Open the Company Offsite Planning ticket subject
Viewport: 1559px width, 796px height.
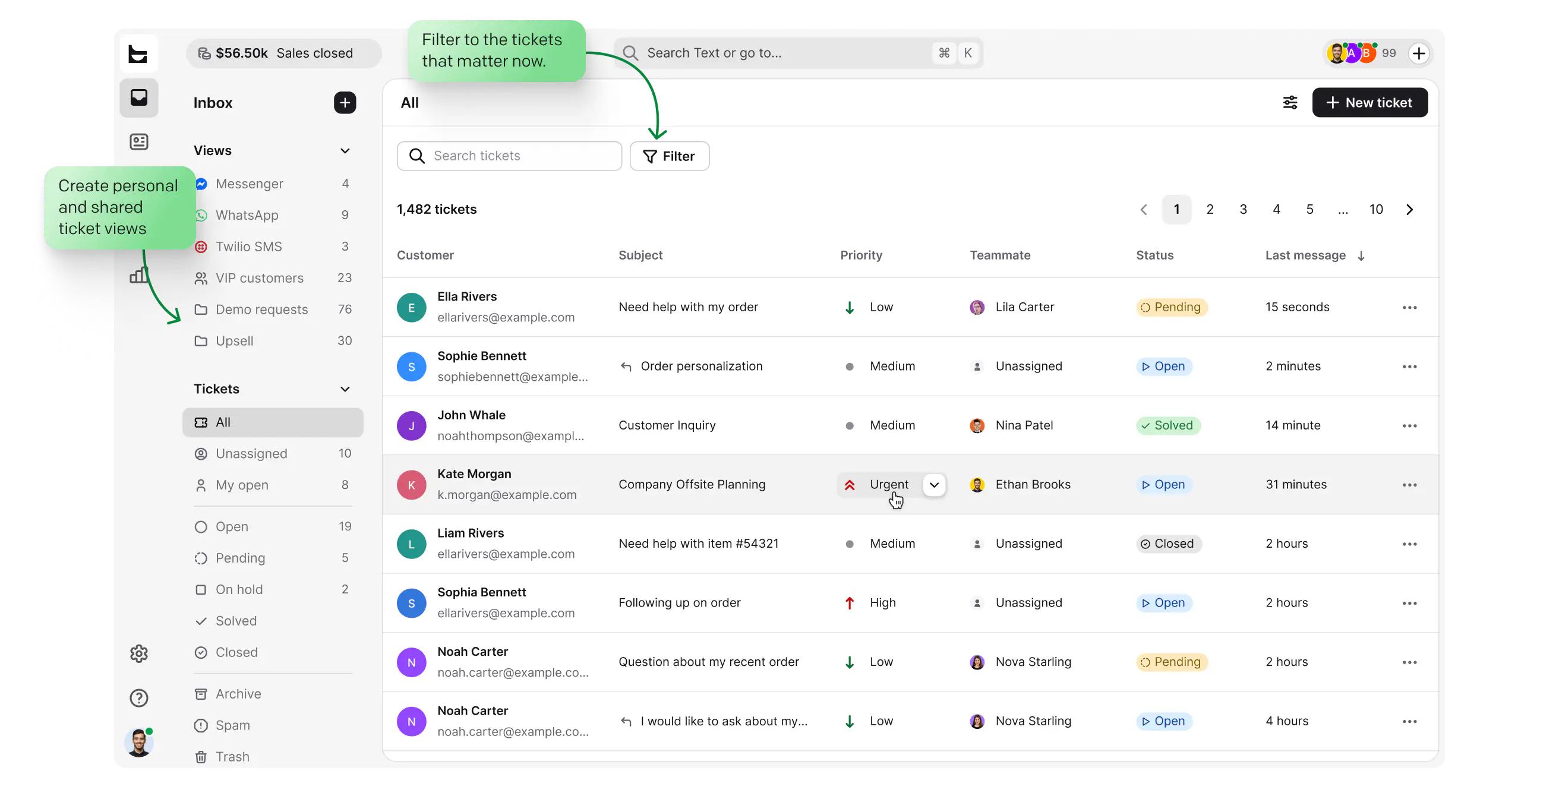click(x=692, y=485)
